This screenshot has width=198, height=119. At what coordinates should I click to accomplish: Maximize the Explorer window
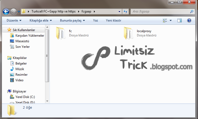(x=179, y=2)
